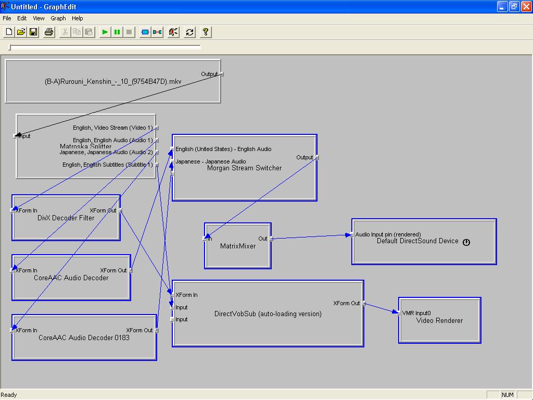Select the Default DirectSound Device title
533x400 pixels.
point(417,241)
